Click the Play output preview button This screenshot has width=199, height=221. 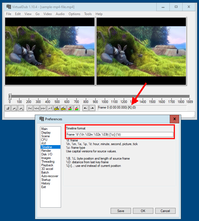coord(21,108)
